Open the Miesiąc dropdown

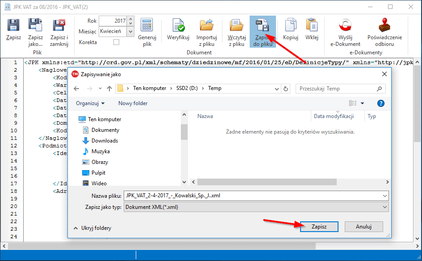[x=130, y=32]
